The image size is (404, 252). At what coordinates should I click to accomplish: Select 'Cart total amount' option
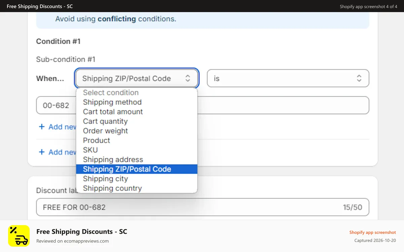coord(137,112)
